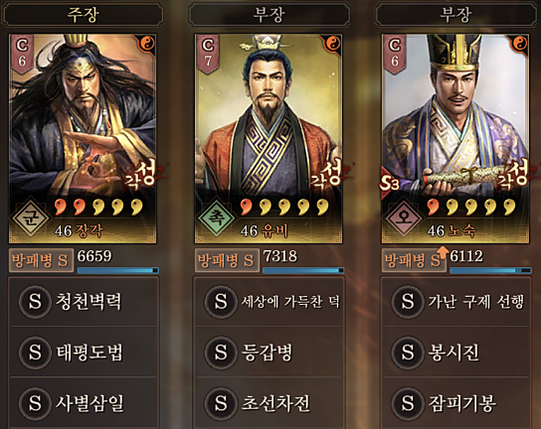
Task: Tap the S3 season badge on 노숙
Action: [x=390, y=183]
